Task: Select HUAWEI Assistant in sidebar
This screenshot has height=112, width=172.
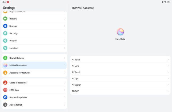Action: pyautogui.click(x=34, y=65)
